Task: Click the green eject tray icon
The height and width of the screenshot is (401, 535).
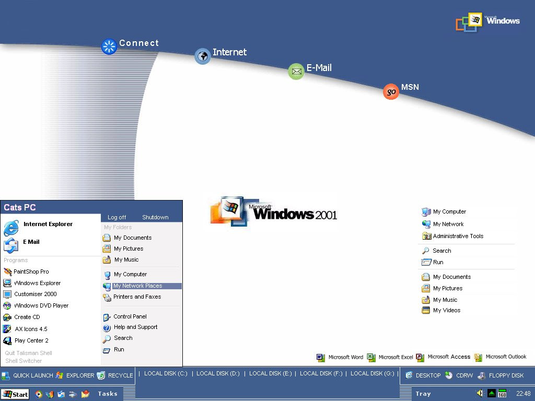Action: 491,394
